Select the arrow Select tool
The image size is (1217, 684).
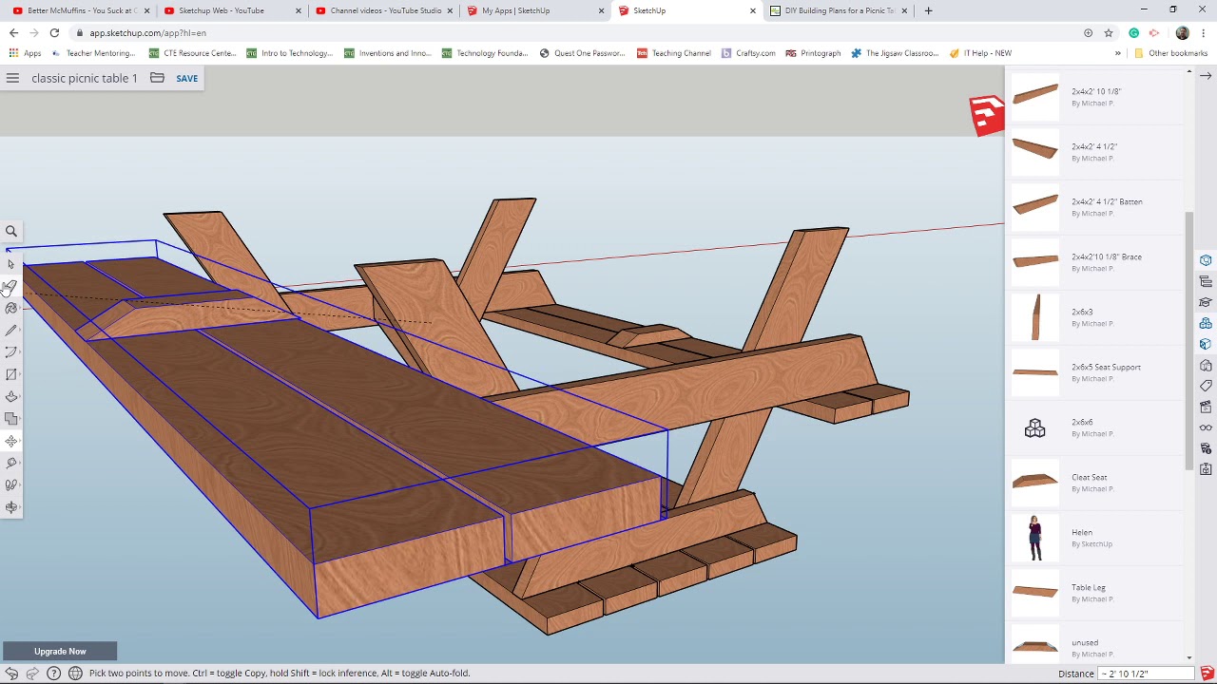(11, 264)
